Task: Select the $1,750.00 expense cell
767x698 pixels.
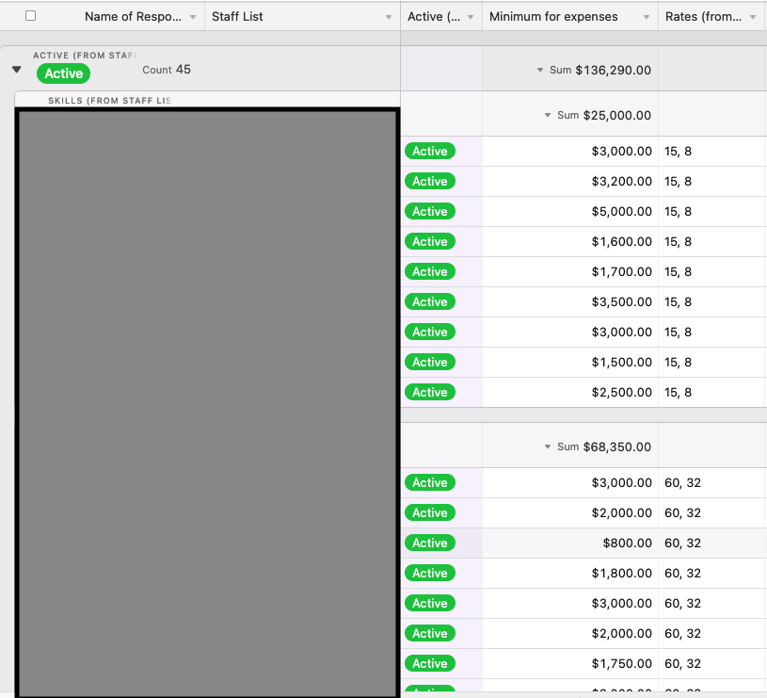Action: [x=570, y=664]
